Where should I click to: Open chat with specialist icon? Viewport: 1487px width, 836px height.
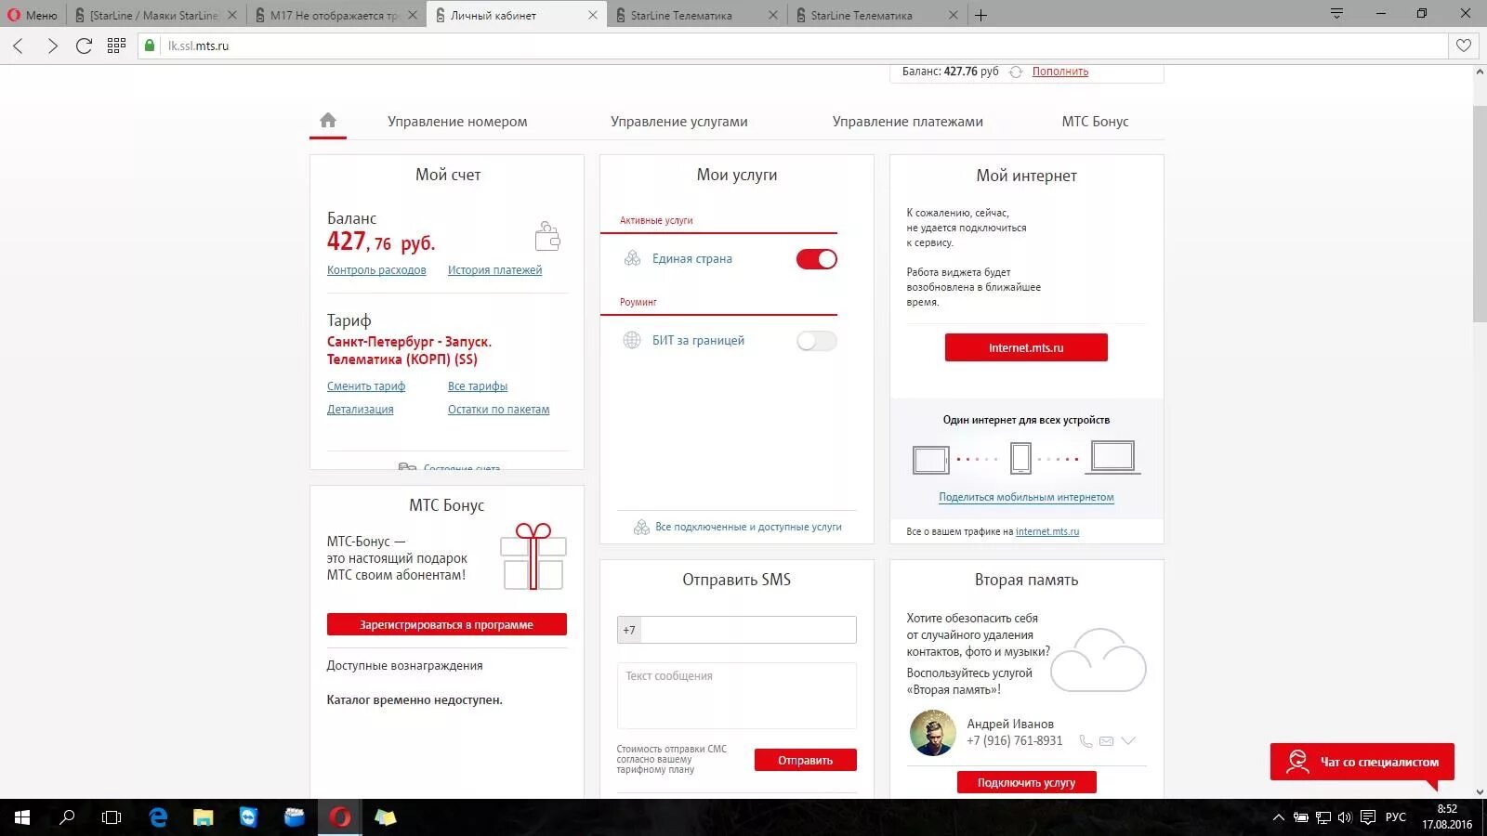1296,762
